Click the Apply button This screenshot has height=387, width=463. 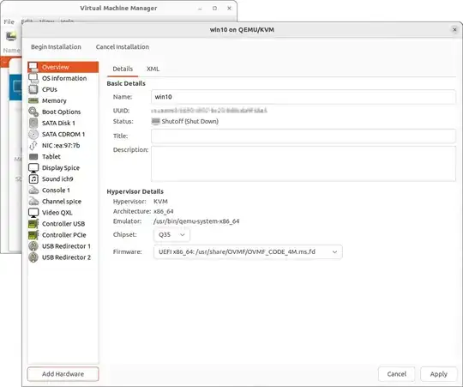438,374
